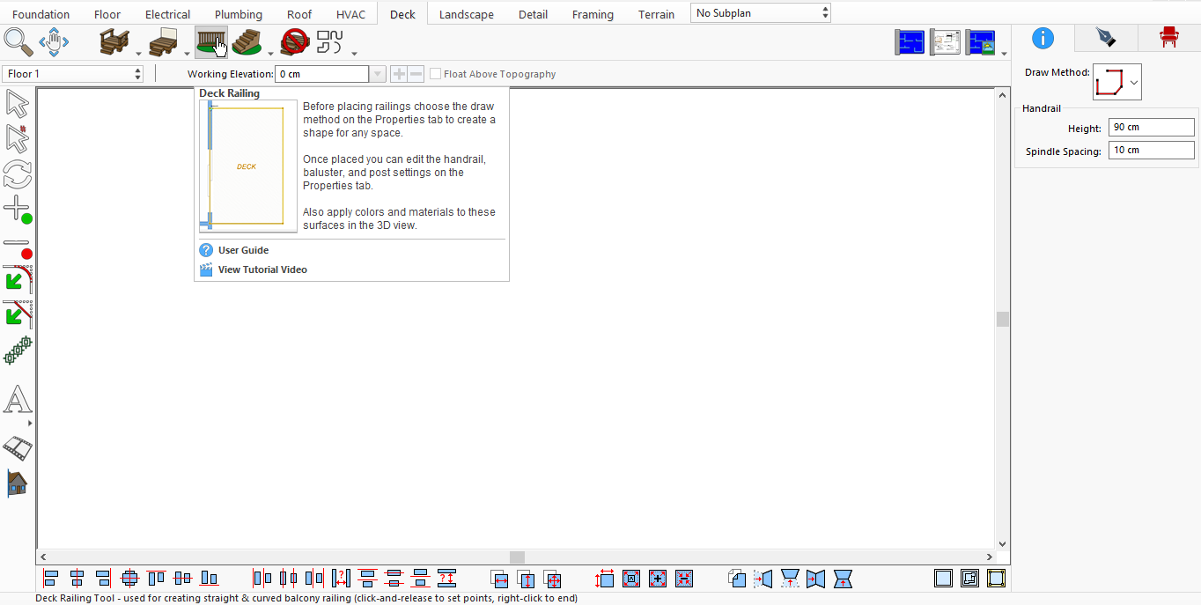Viewport: 1201px width, 605px height.
Task: Click the add point tool with green dot
Action: (18, 210)
